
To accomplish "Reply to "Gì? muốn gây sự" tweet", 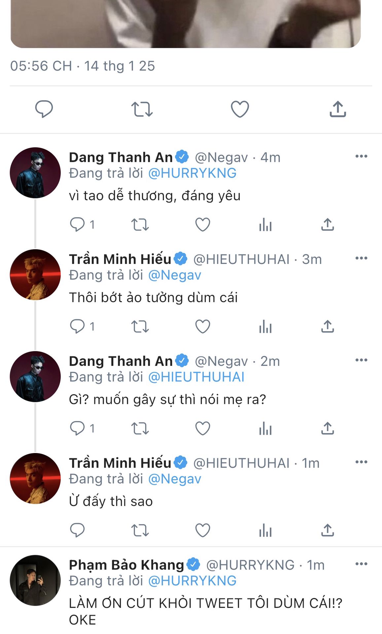I will (x=78, y=428).
